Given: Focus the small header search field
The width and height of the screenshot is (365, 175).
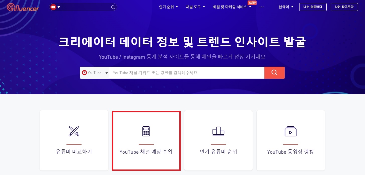Looking at the screenshot, I should click(86, 7).
